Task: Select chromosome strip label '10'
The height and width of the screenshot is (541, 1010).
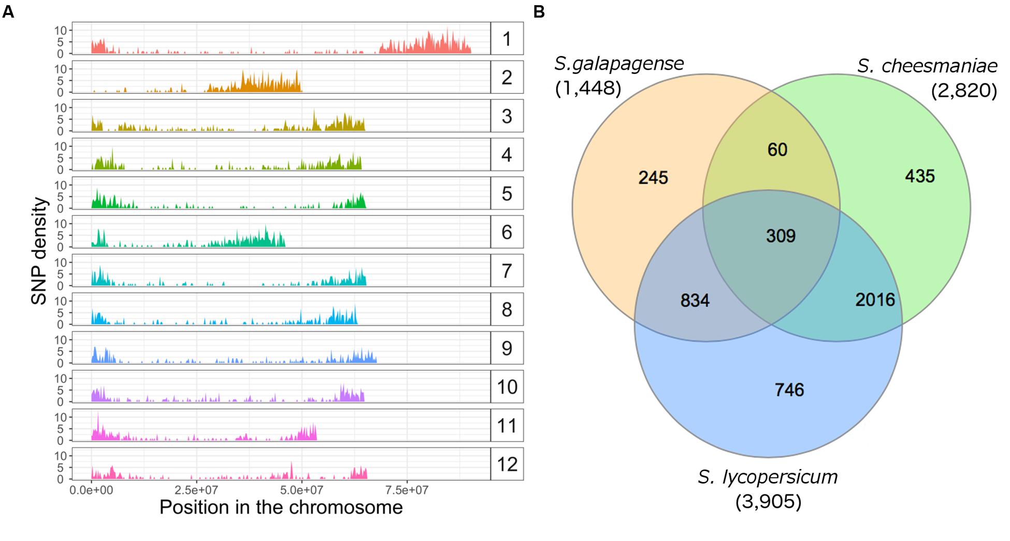Action: 507,387
